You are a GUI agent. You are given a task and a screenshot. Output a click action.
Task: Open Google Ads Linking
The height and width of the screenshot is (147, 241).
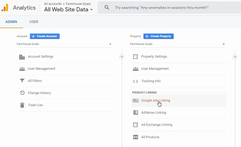click(179, 100)
